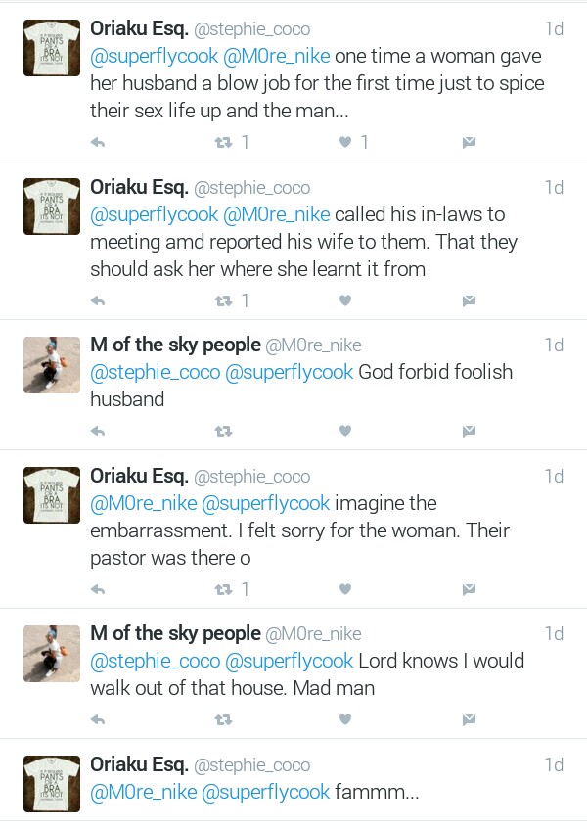Share the "Mad man" tweet via message icon
The image size is (587, 829).
pyautogui.click(x=469, y=719)
